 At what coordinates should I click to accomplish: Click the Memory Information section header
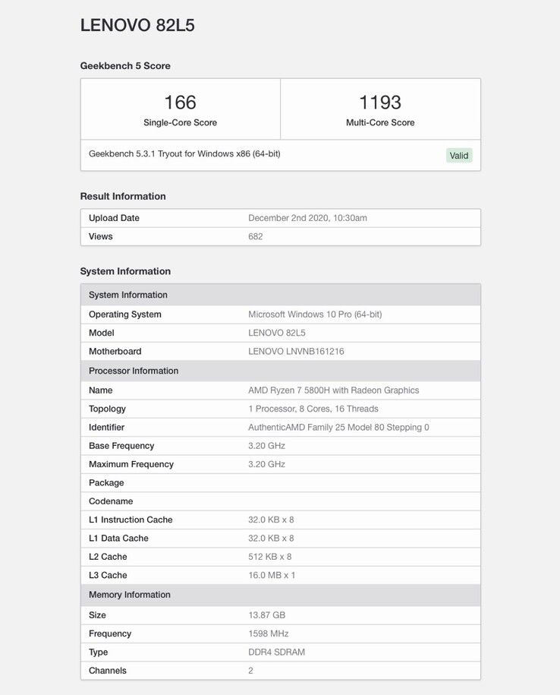coord(130,595)
